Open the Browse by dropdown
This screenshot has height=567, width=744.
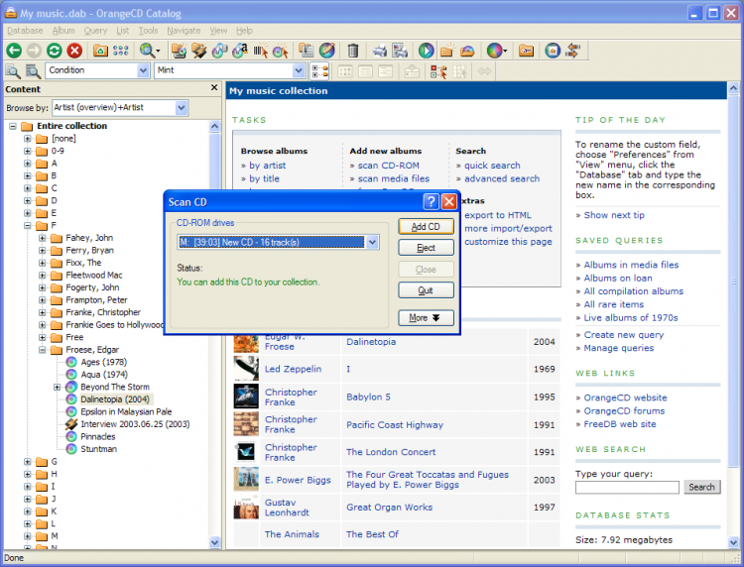(182, 108)
